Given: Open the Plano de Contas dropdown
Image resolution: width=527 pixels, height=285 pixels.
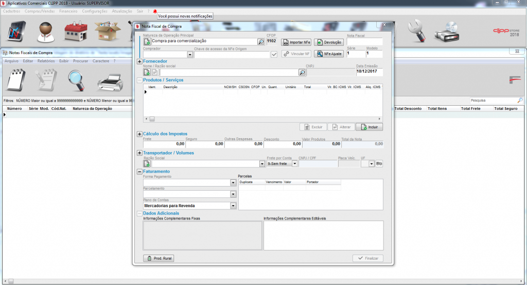Looking at the screenshot, I should pyautogui.click(x=233, y=206).
